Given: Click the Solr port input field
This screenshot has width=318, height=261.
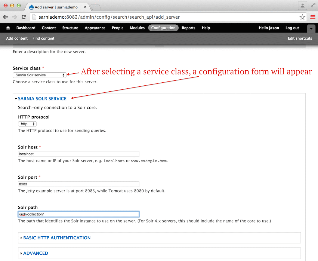Looking at the screenshot, I should pos(79,184).
